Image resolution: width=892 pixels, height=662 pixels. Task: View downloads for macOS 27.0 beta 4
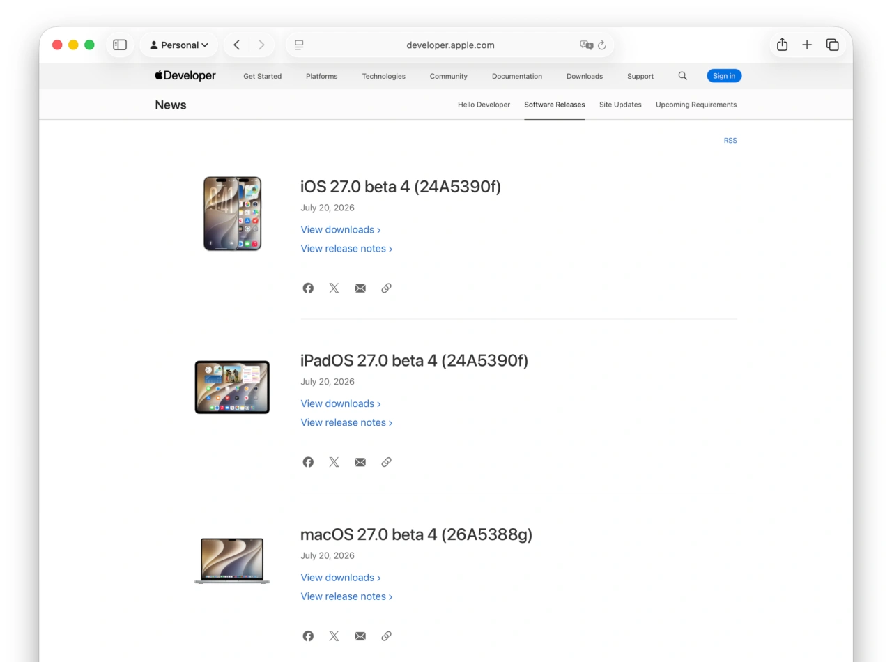(x=340, y=577)
